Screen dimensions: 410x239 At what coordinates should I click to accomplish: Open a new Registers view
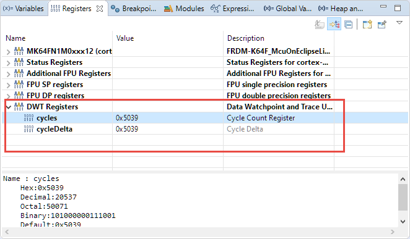367,25
